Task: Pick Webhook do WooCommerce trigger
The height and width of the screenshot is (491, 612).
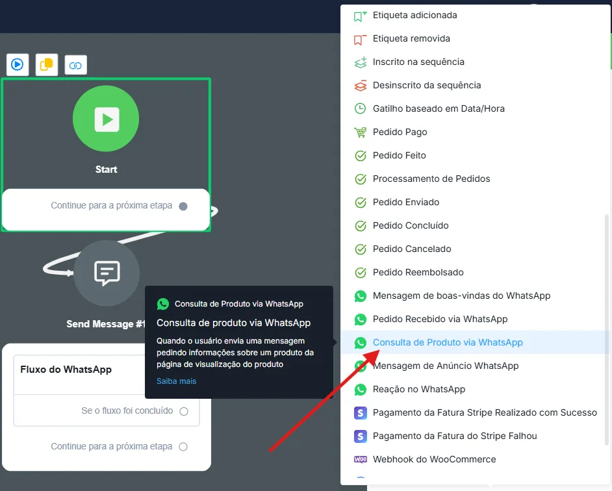Action: click(x=476, y=459)
